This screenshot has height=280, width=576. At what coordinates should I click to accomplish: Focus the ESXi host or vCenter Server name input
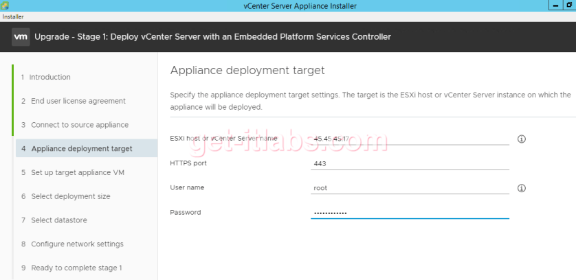click(x=410, y=139)
